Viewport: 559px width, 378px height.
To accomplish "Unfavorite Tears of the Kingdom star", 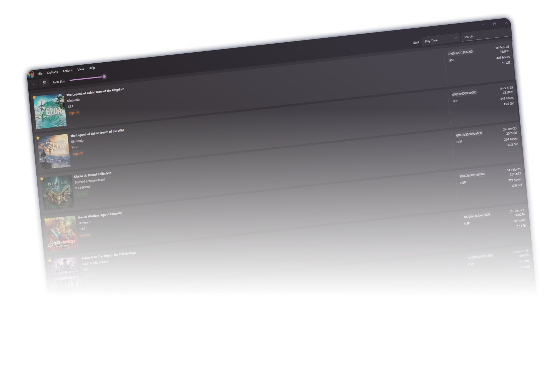I will coord(34,97).
